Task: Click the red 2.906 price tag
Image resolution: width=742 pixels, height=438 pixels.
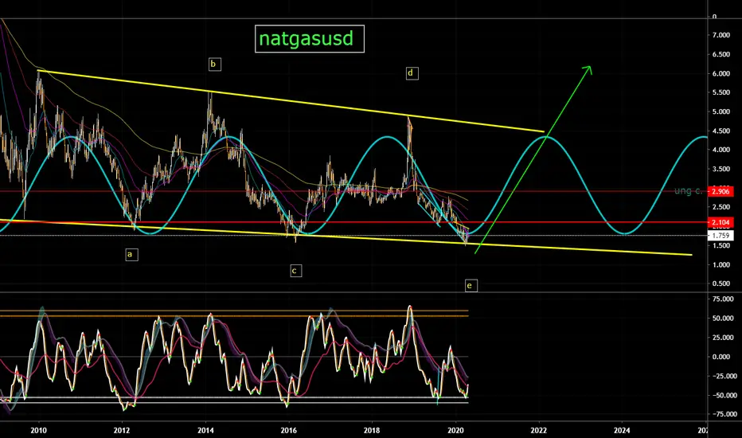Action: [x=721, y=192]
